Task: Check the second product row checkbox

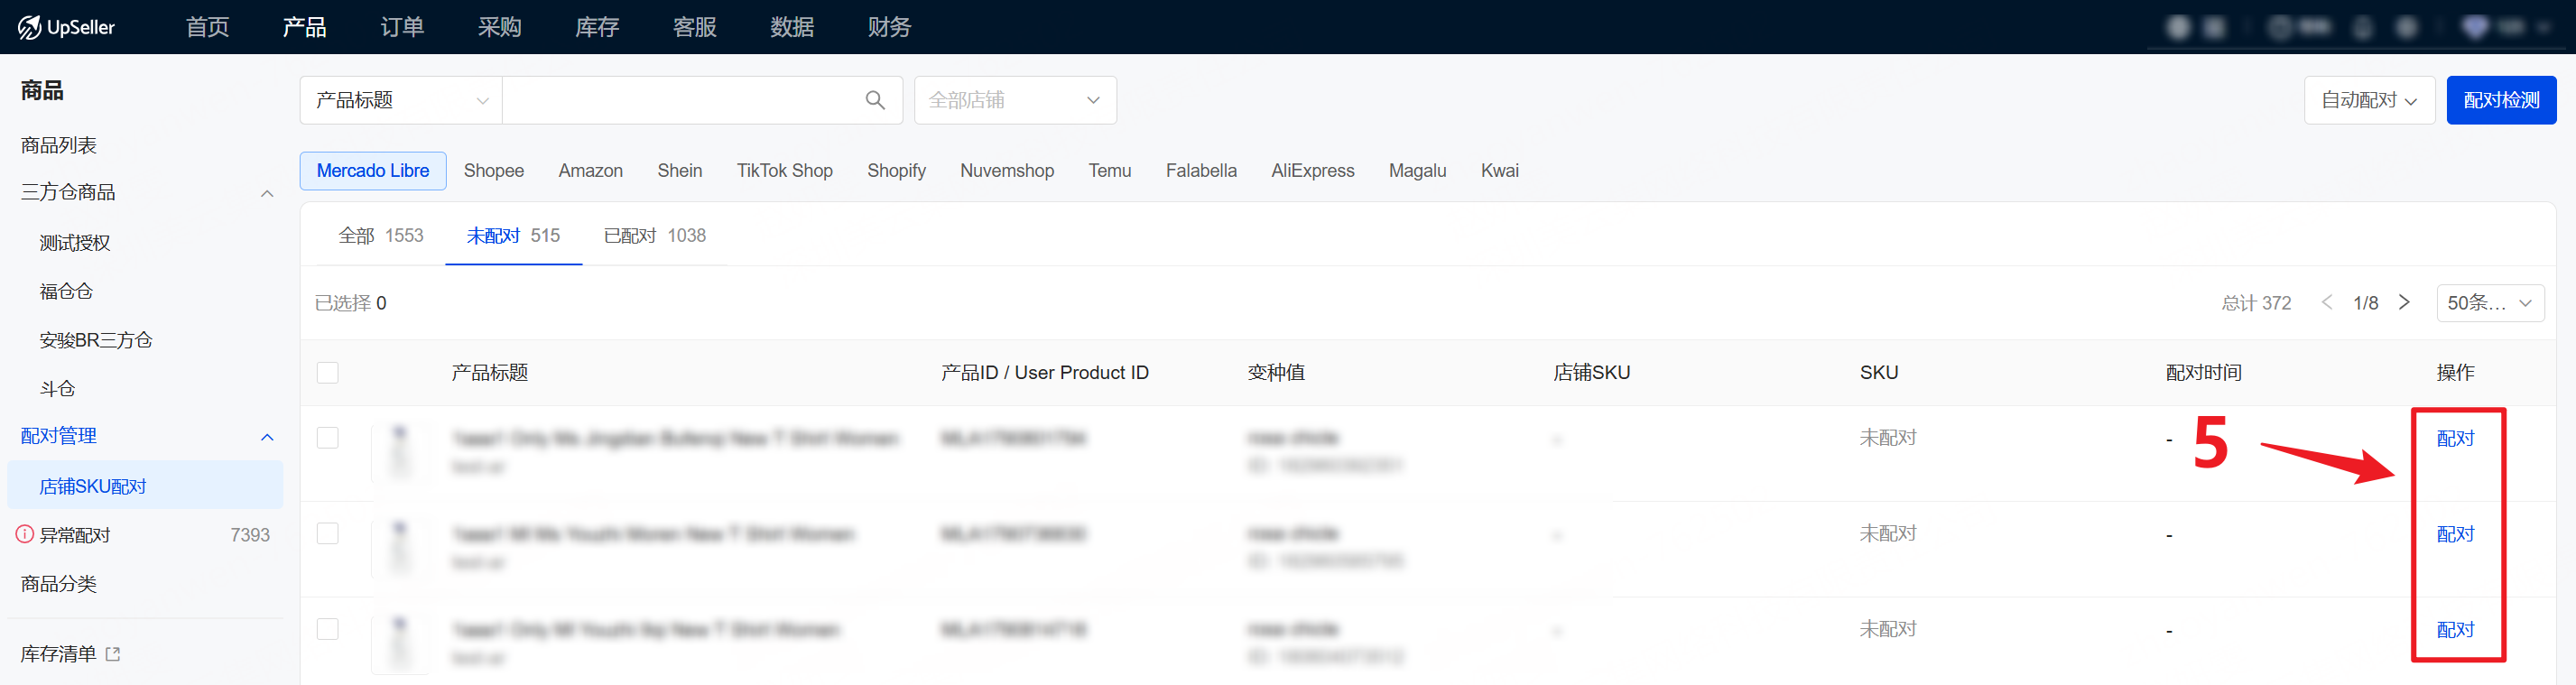Action: 328,533
